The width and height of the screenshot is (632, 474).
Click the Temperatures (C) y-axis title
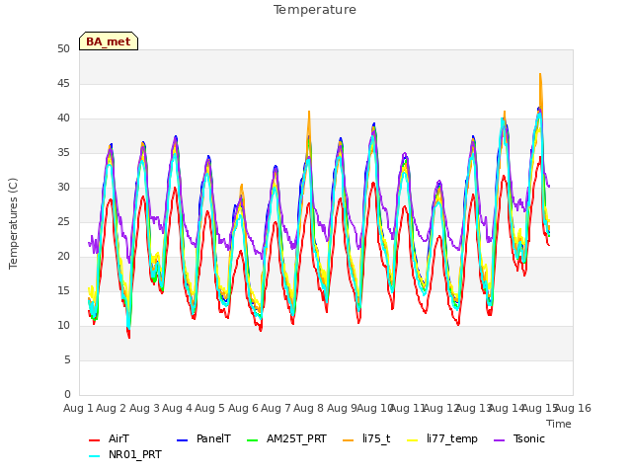(13, 223)
